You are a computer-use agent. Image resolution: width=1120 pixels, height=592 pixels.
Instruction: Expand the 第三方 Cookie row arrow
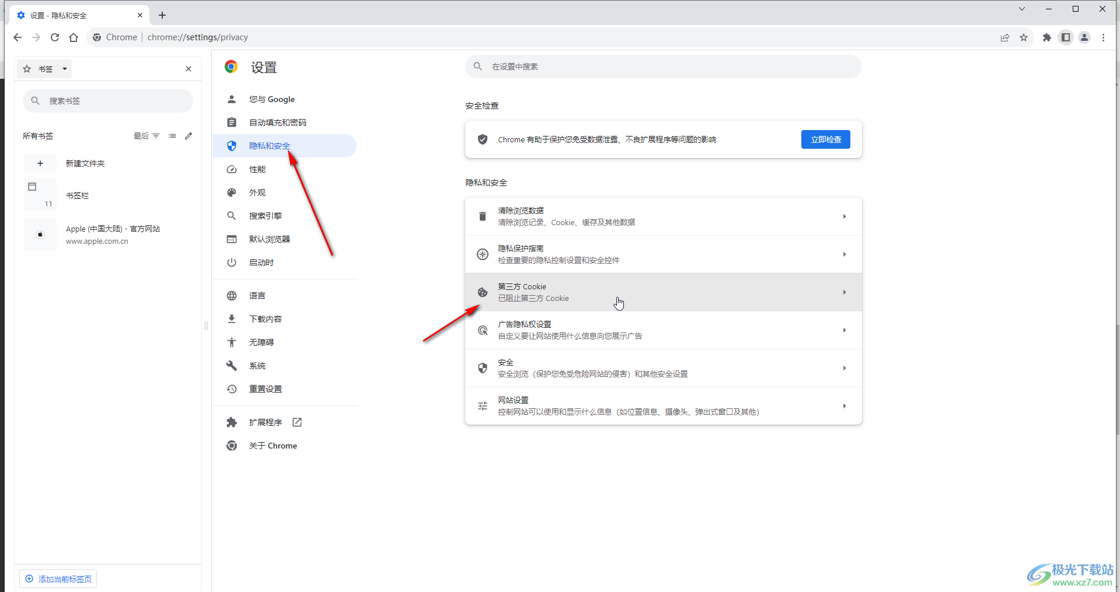pos(845,292)
